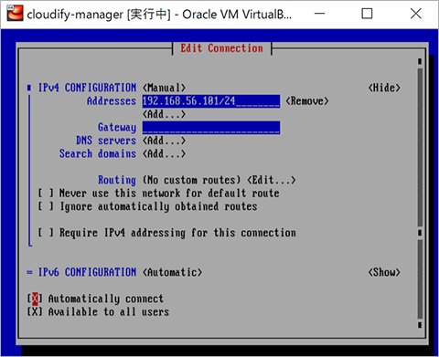Viewport: 439px width, 357px height.
Task: Add a DNS server entry
Action: pyautogui.click(x=164, y=141)
